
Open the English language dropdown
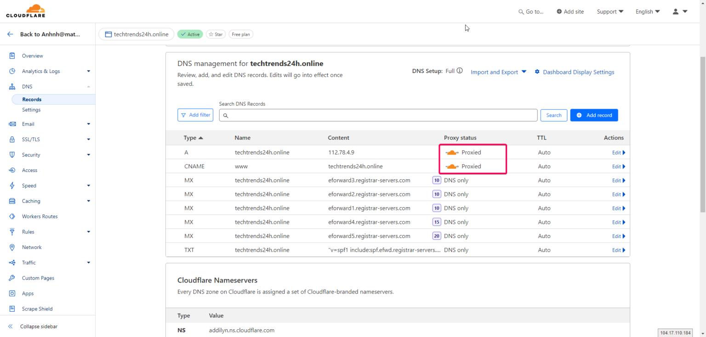pos(647,11)
